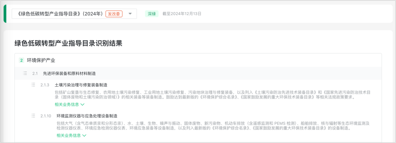
Task: Click the 2.1.10 section number
Action: tap(46, 116)
